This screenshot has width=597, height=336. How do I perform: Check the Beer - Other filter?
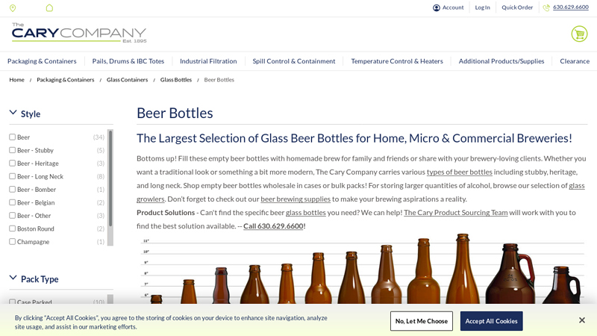[12, 216]
